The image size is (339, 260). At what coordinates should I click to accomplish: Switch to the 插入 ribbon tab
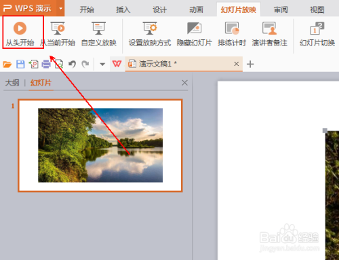123,10
